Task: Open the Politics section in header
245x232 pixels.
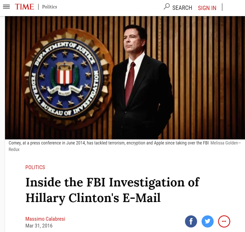Action: click(49, 7)
